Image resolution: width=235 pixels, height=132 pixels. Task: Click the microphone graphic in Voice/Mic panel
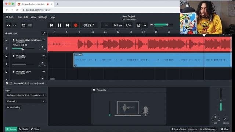pos(145,111)
